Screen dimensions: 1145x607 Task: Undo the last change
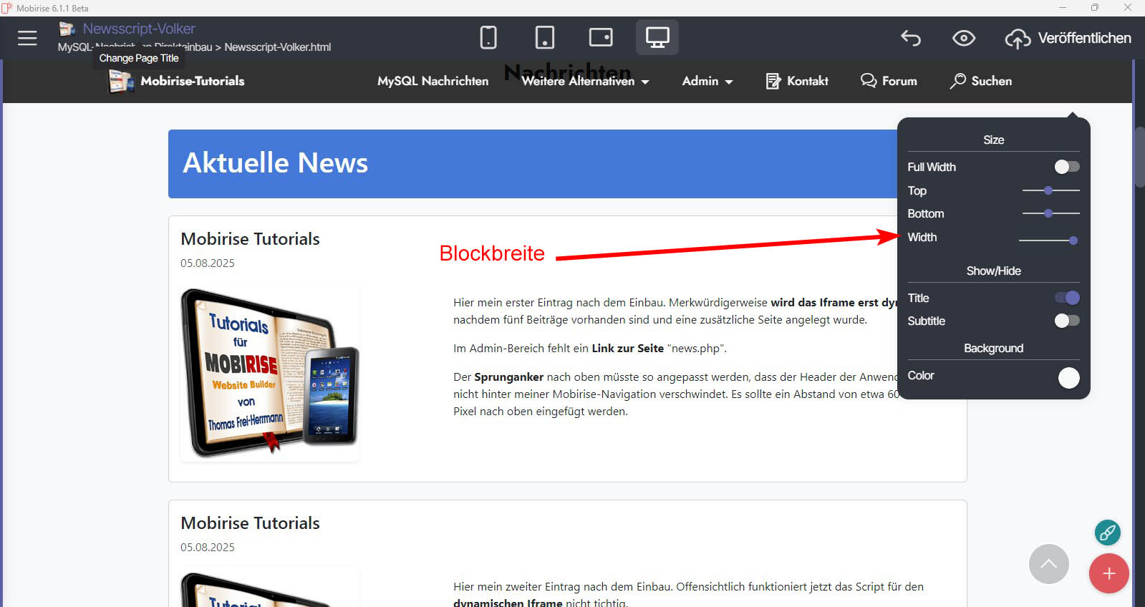[911, 38]
